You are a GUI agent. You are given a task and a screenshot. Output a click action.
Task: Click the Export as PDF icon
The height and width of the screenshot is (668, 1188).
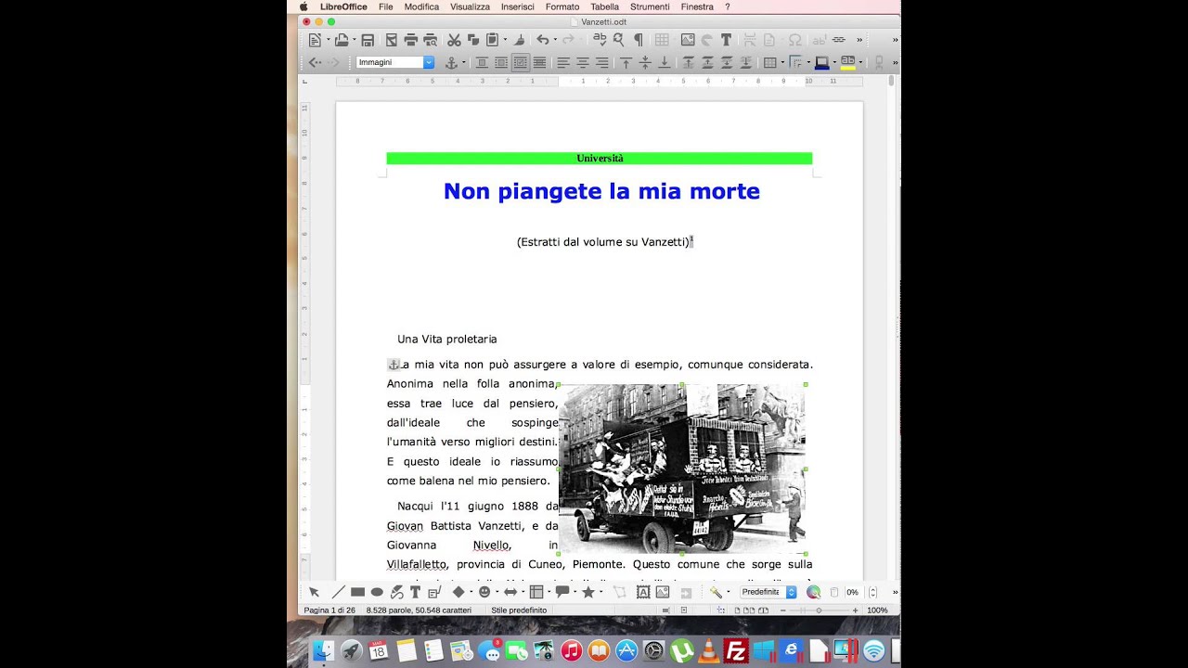tap(392, 40)
